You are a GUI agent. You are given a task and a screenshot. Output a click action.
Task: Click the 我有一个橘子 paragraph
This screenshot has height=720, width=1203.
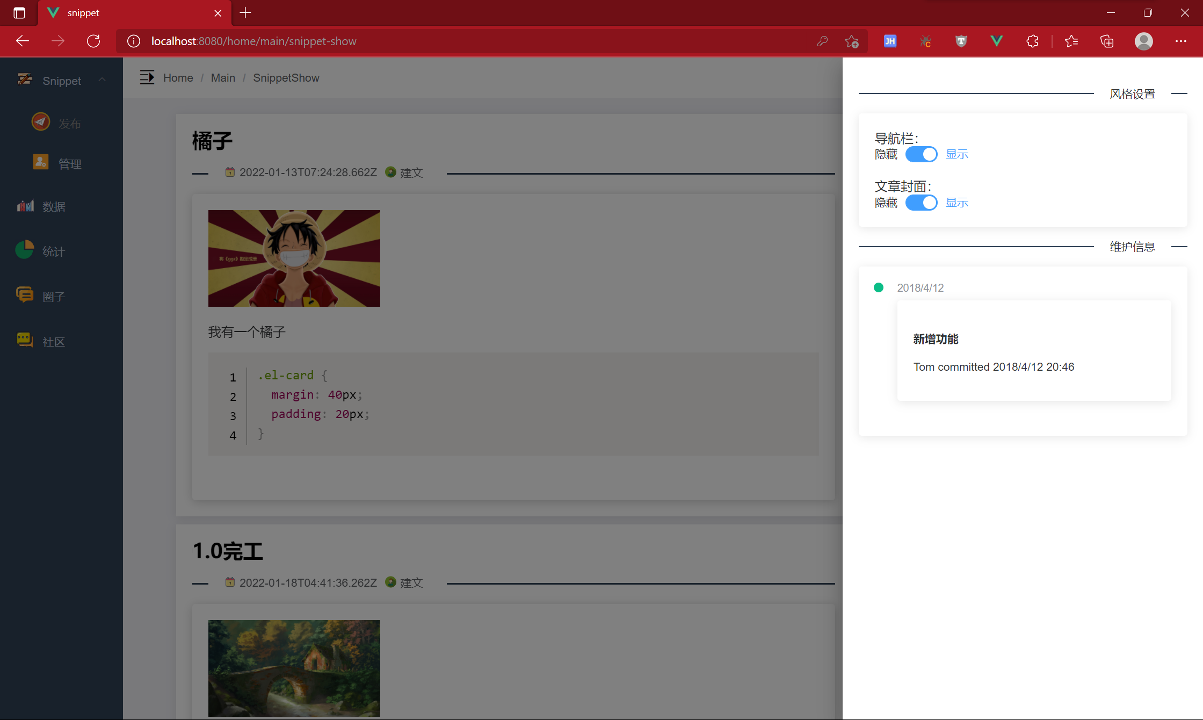[x=247, y=332]
